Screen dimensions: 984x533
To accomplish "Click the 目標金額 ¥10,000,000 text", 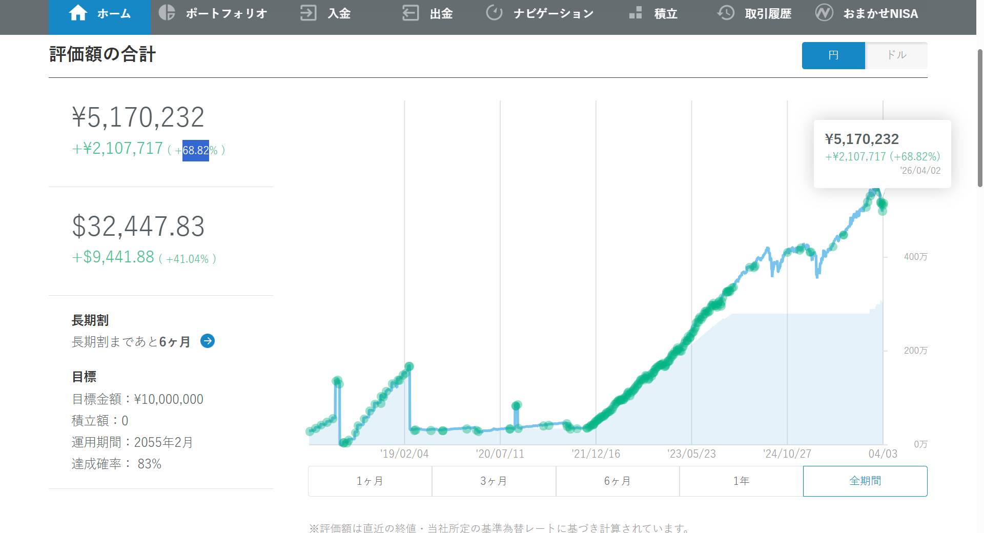I will tap(137, 399).
